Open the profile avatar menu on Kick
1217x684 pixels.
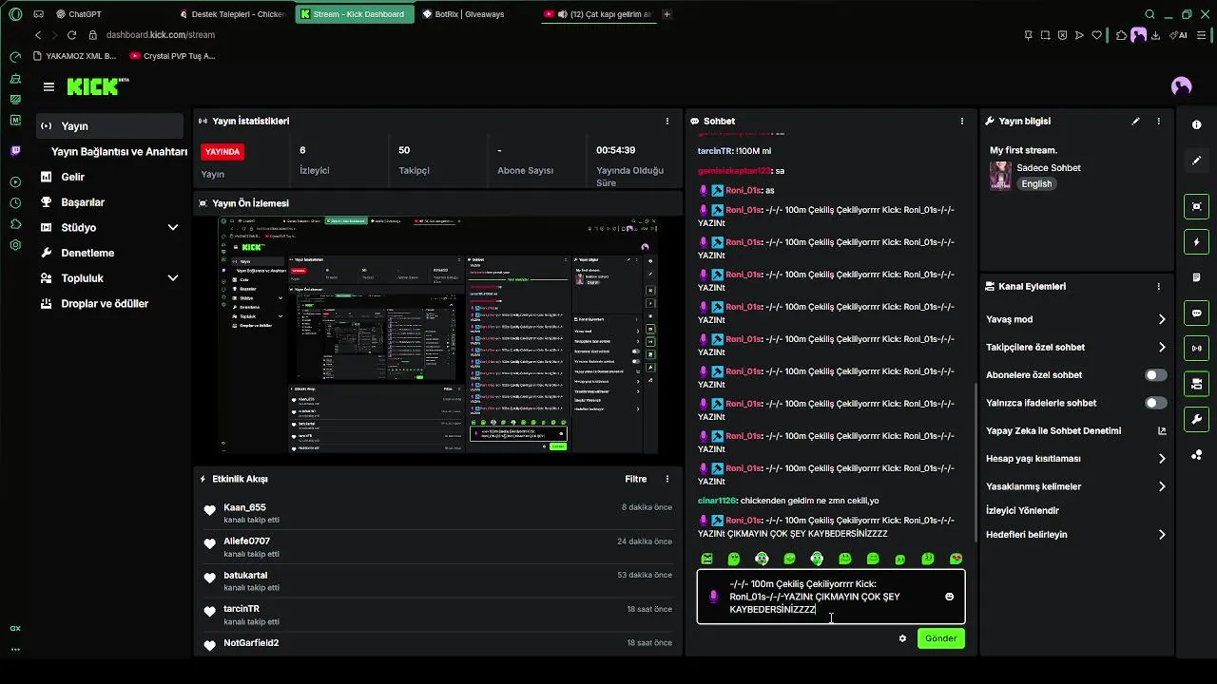point(1182,86)
